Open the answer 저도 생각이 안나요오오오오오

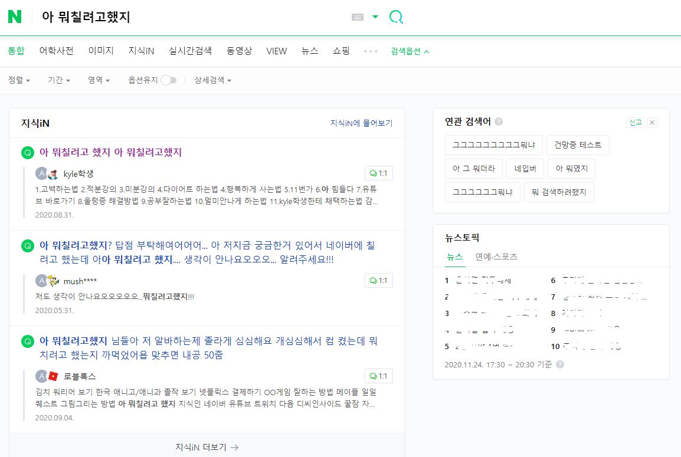(114, 297)
